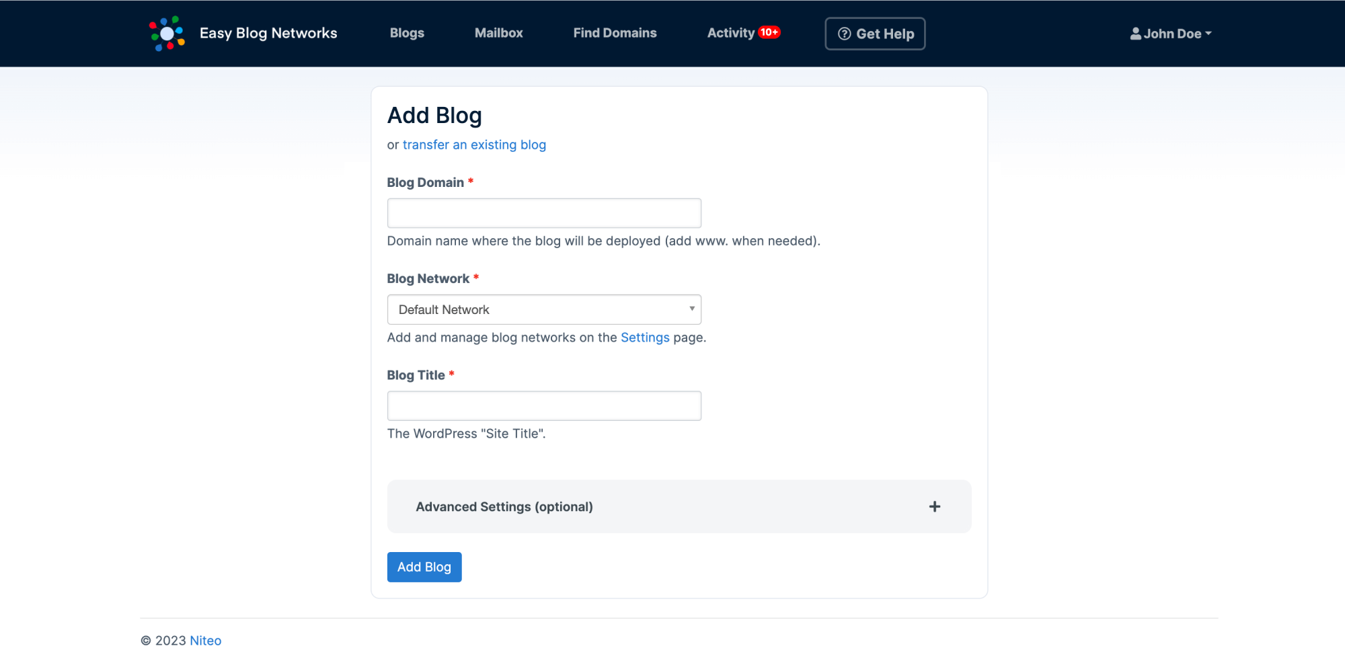Image resolution: width=1345 pixels, height=663 pixels.
Task: Open Find Domains in the navbar
Action: click(615, 33)
